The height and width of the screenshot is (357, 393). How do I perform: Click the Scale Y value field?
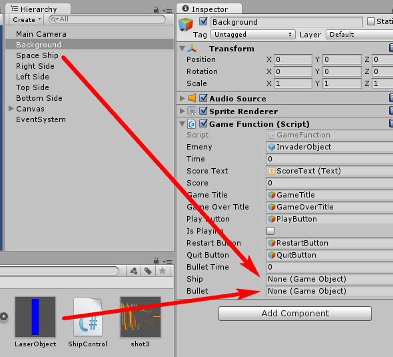[342, 83]
